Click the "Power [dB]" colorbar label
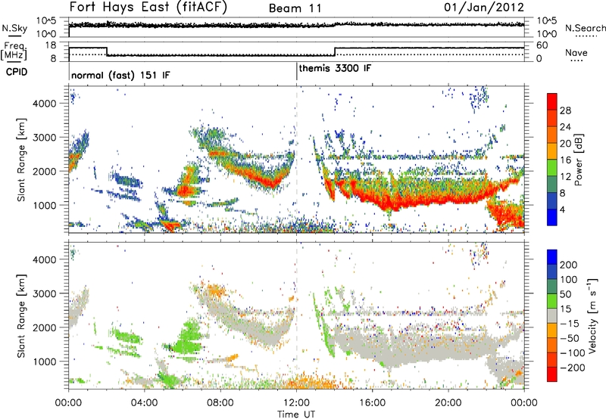 point(579,160)
